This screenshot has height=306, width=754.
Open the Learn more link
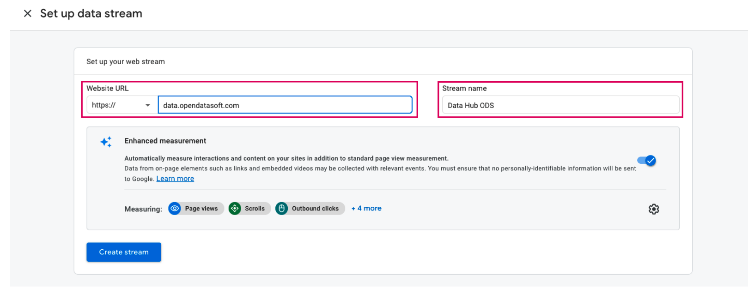175,179
